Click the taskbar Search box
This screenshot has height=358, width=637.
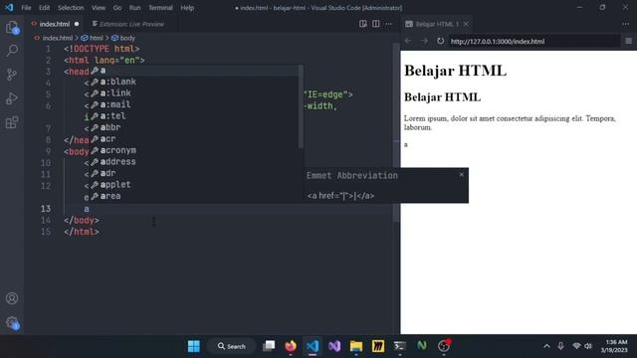pos(231,346)
